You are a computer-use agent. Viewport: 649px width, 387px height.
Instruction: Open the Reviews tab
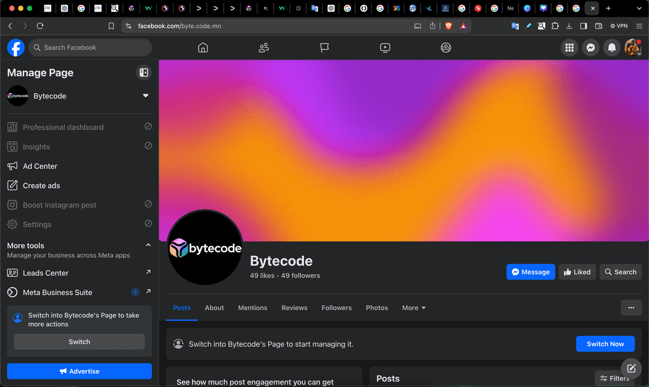[x=294, y=308]
